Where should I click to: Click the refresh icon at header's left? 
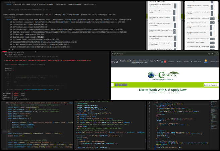pos(114,62)
